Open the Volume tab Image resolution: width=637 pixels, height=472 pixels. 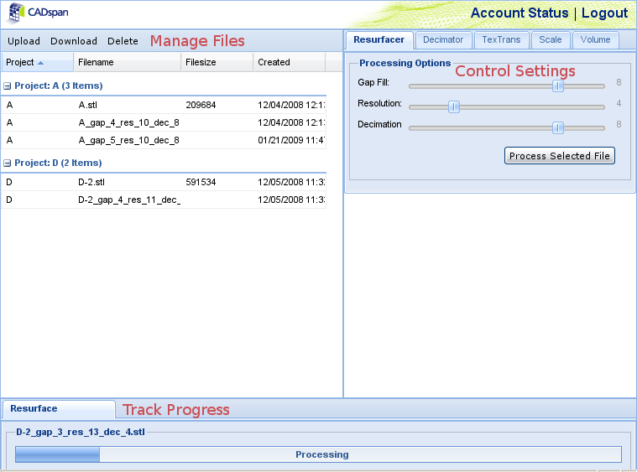pyautogui.click(x=596, y=39)
